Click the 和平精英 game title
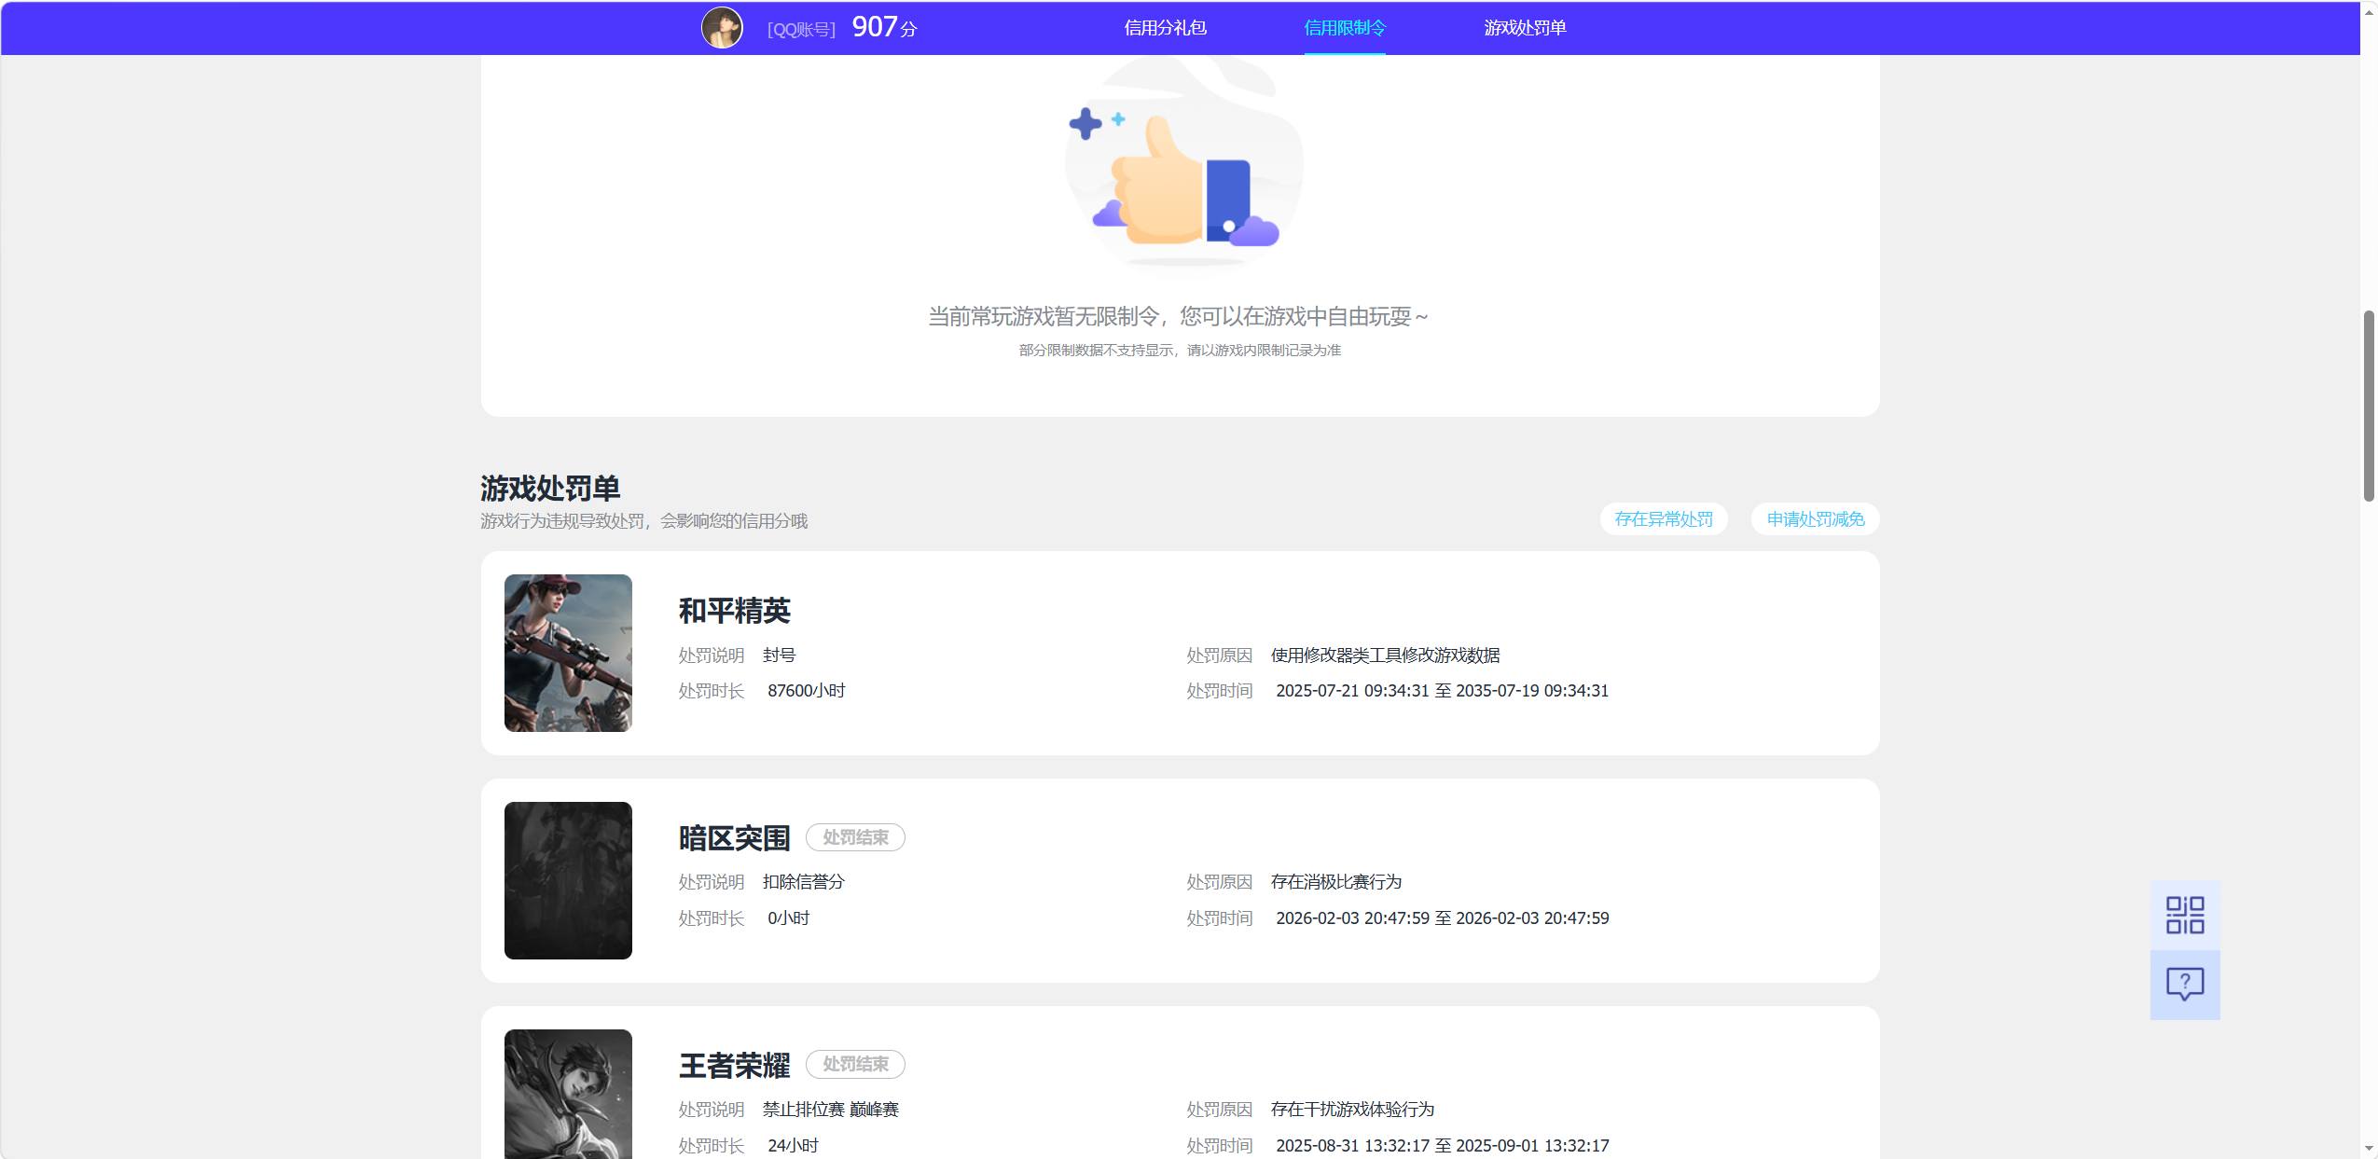This screenshot has height=1159, width=2378. tap(734, 611)
